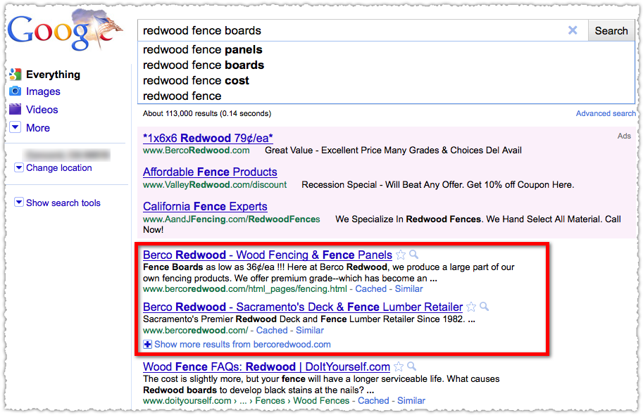643x415 pixels.
Task: Click the Images camera icon
Action: point(15,91)
